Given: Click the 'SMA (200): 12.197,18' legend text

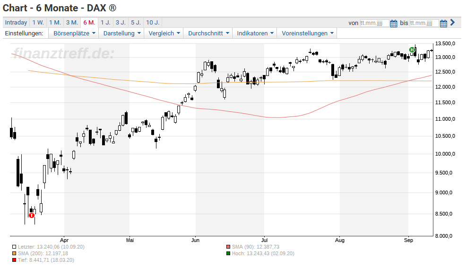Looking at the screenshot, I should pyautogui.click(x=43, y=253).
